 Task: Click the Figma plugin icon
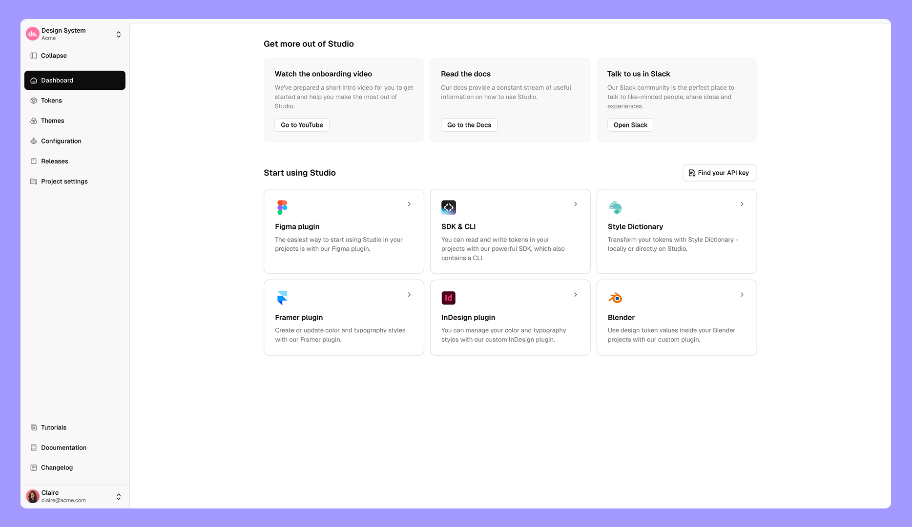click(x=282, y=207)
